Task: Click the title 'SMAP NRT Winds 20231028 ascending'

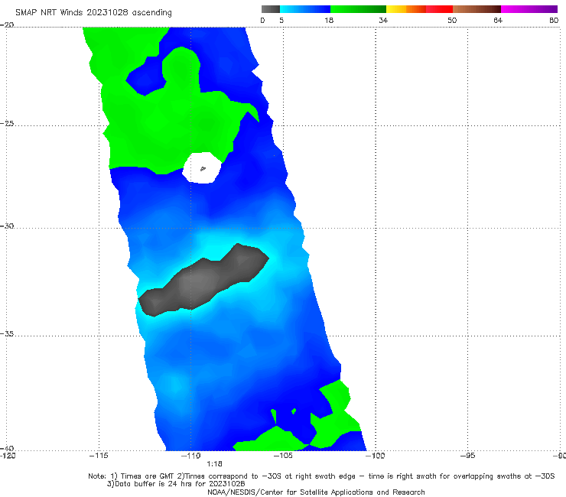Action: point(93,13)
